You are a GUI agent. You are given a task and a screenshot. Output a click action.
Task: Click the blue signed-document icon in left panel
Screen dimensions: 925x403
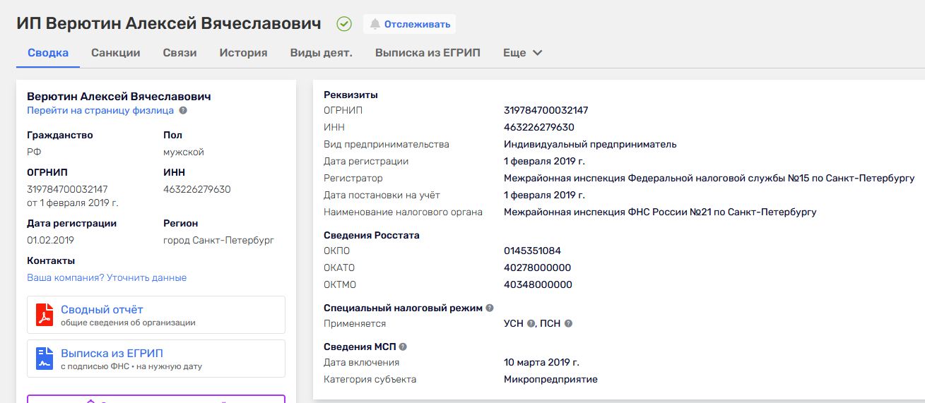[45, 359]
